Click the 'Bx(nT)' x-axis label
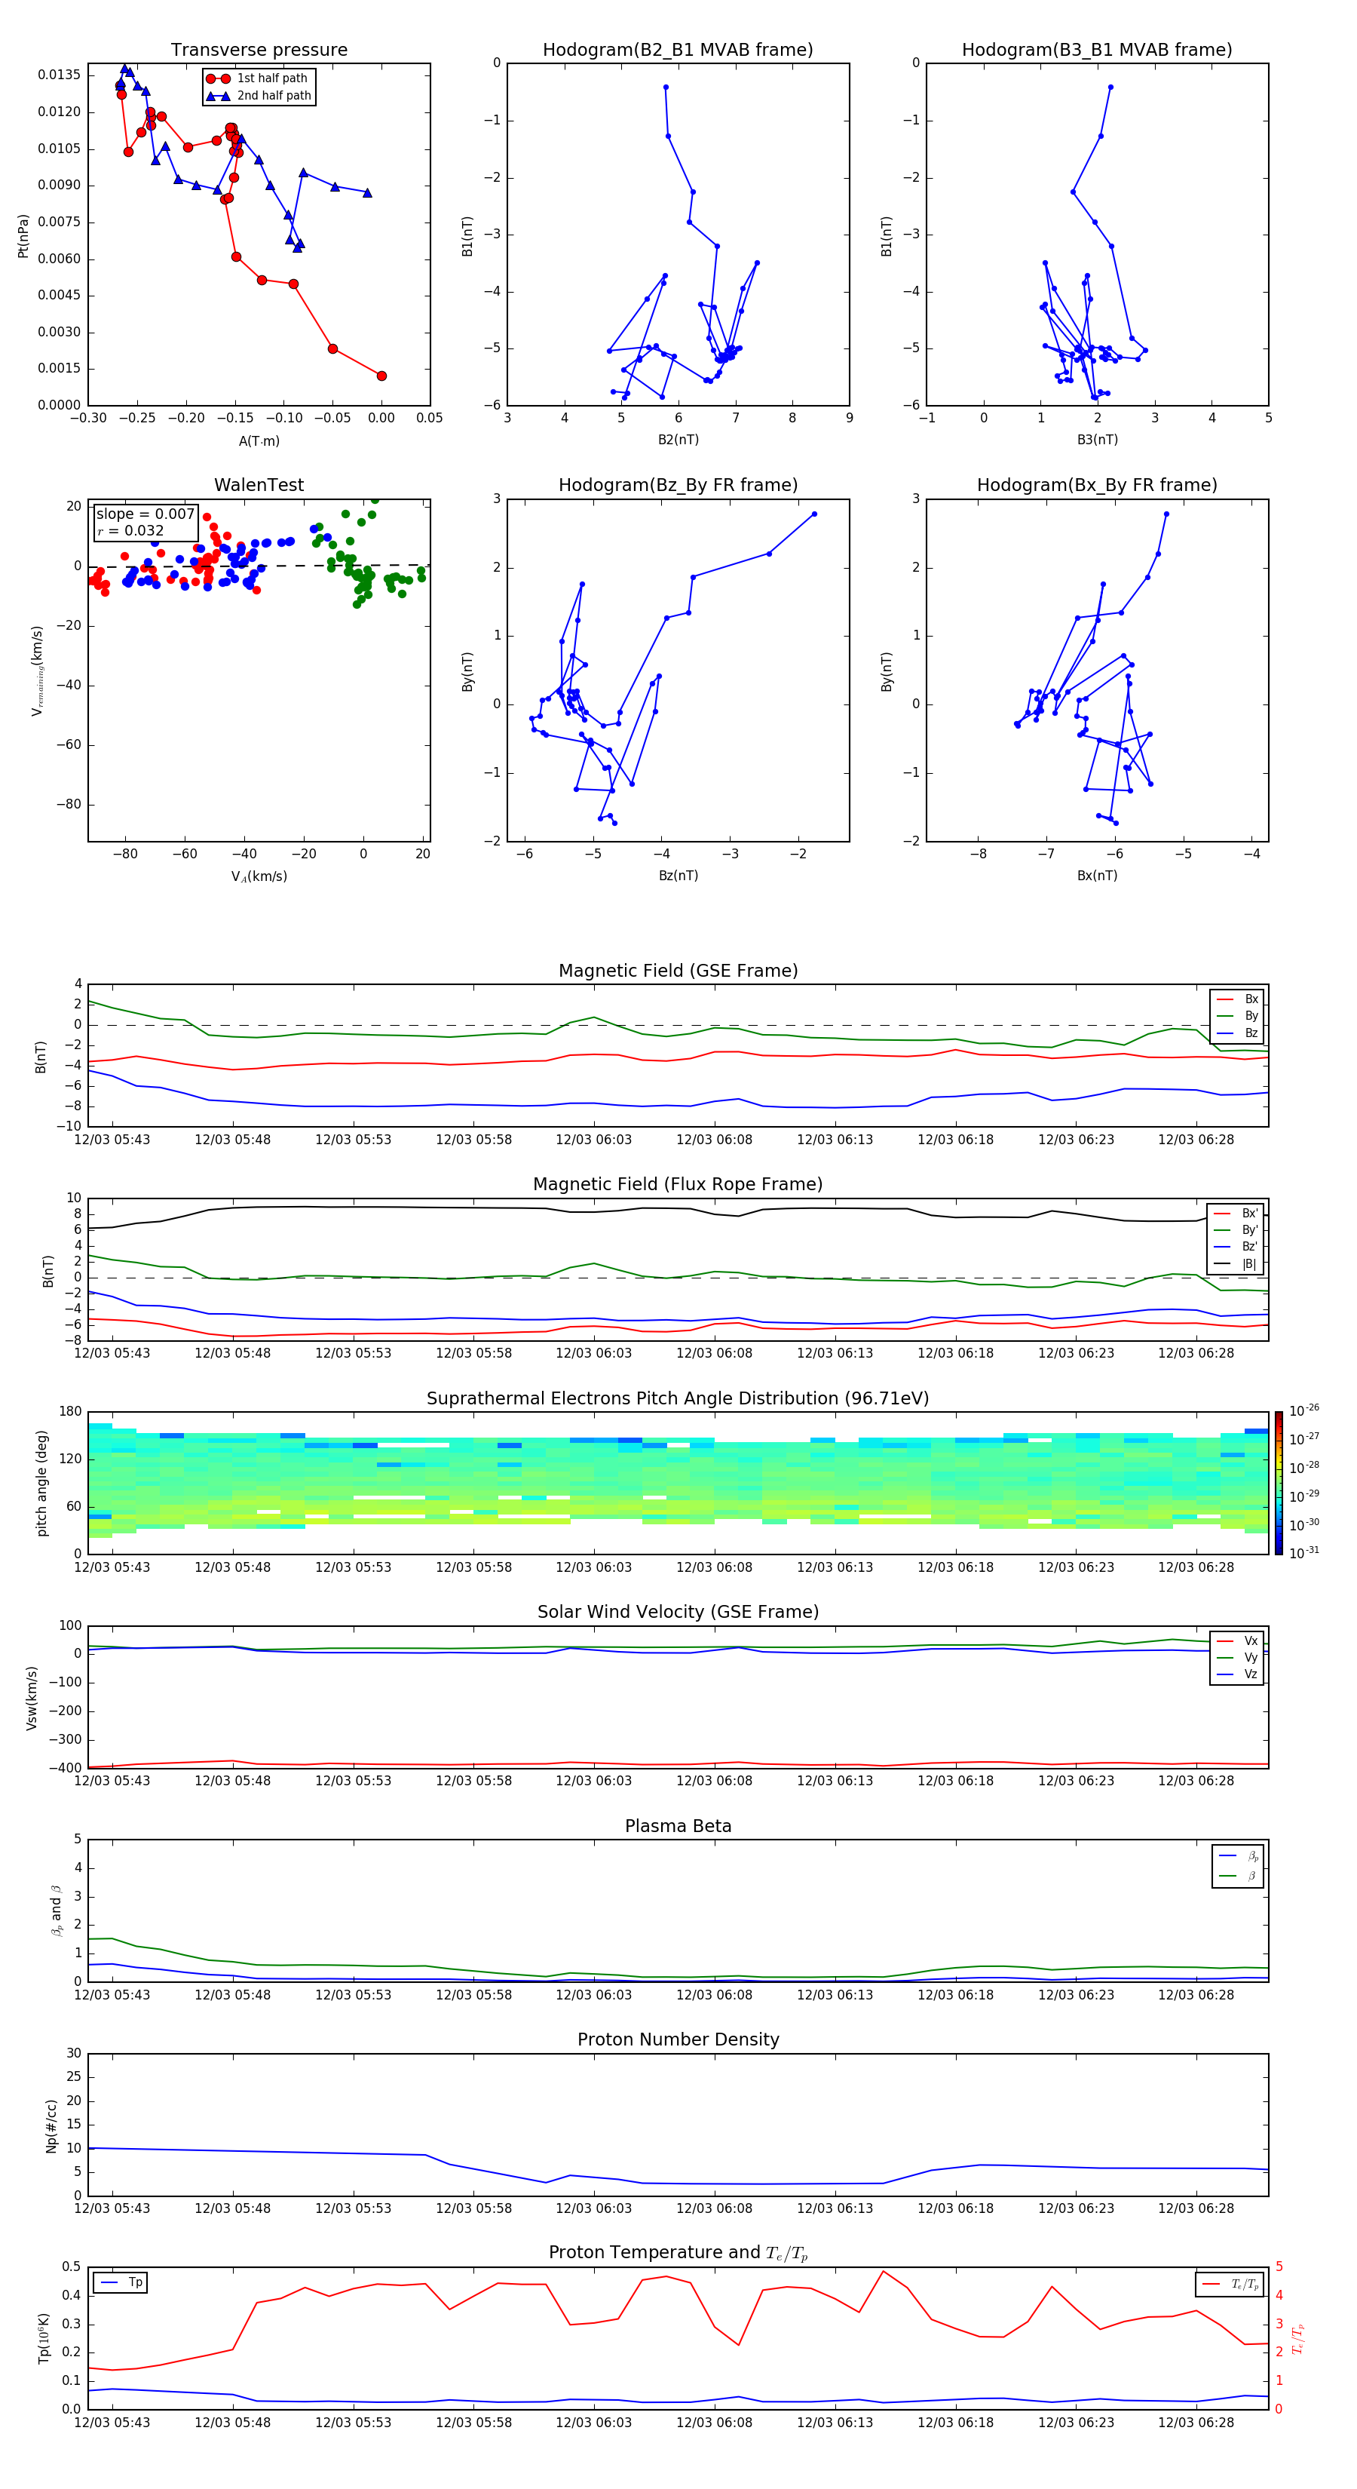The image size is (1357, 2489). 1097,876
